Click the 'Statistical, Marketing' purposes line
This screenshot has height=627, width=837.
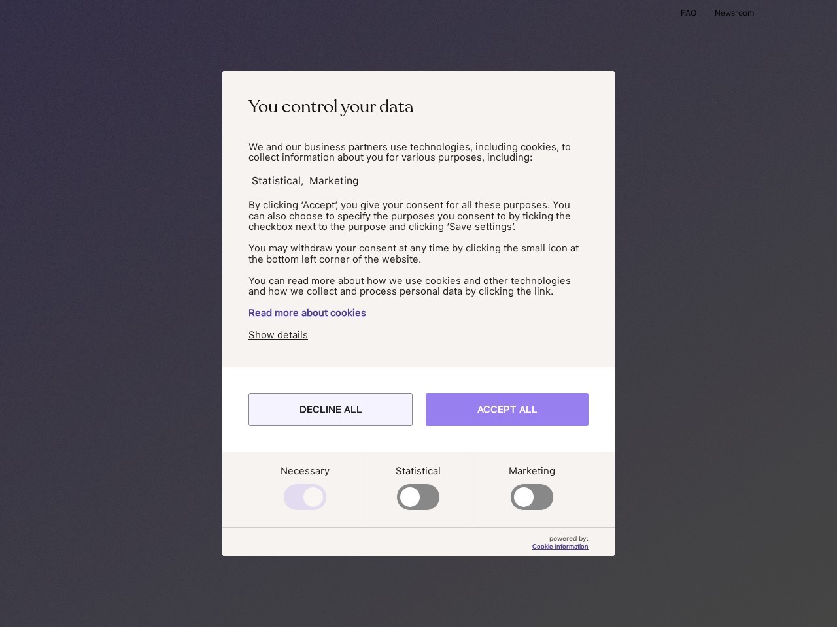point(305,181)
